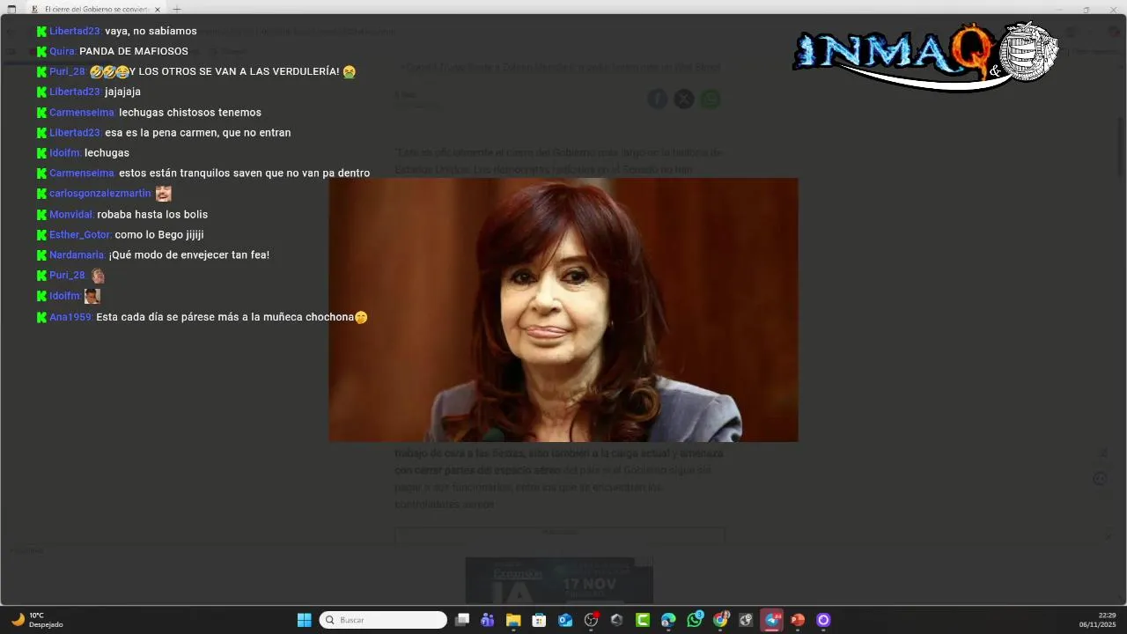Click message 'robaba hasta los bolis'
The width and height of the screenshot is (1127, 634).
point(152,215)
